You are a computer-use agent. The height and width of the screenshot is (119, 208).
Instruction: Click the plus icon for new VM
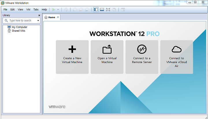pos(72,49)
